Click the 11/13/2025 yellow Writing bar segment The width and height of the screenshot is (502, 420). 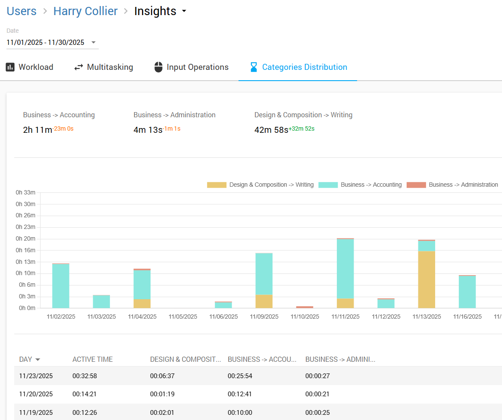[x=427, y=279]
